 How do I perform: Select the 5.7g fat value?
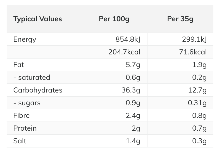pyautogui.click(x=133, y=65)
